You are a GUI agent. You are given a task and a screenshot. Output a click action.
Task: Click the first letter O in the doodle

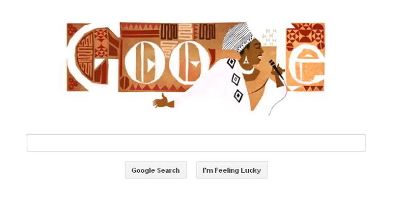(x=144, y=62)
